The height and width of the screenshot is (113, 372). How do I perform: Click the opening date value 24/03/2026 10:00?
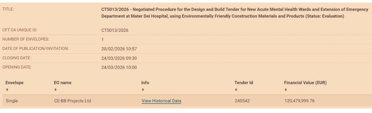click(x=119, y=67)
